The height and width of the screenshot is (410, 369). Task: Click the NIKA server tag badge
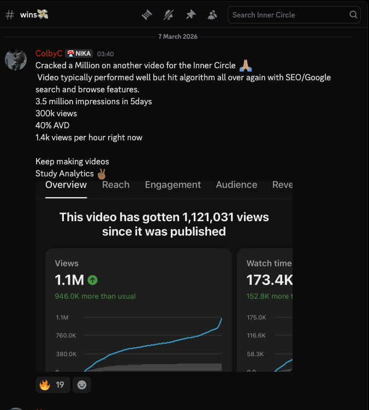[x=79, y=54]
